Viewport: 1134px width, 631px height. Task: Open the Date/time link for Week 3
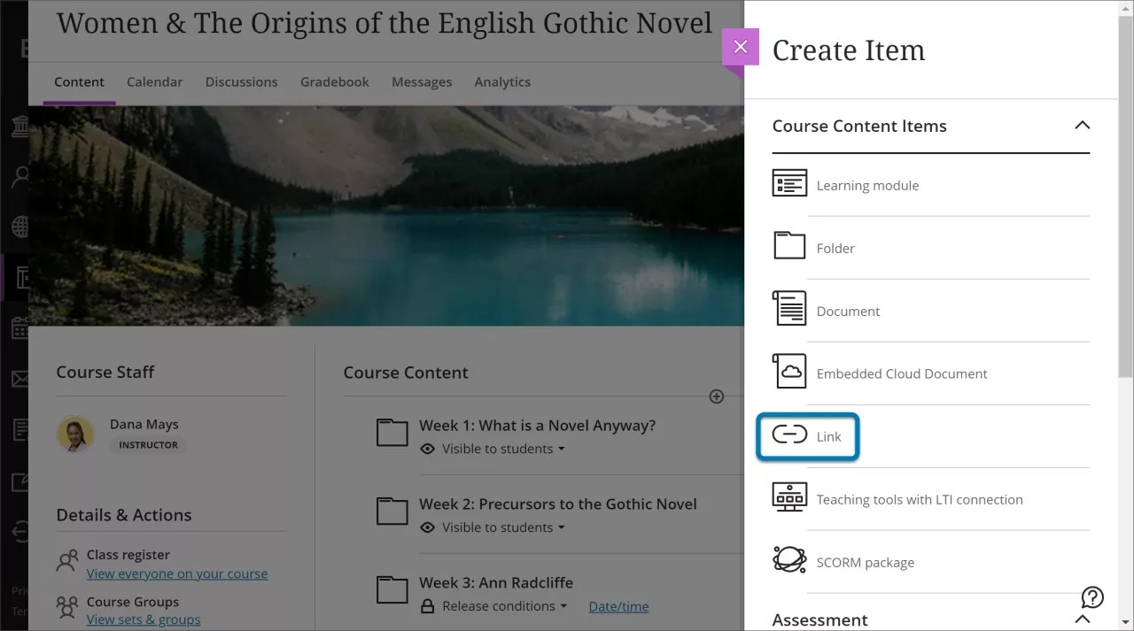pyautogui.click(x=617, y=606)
